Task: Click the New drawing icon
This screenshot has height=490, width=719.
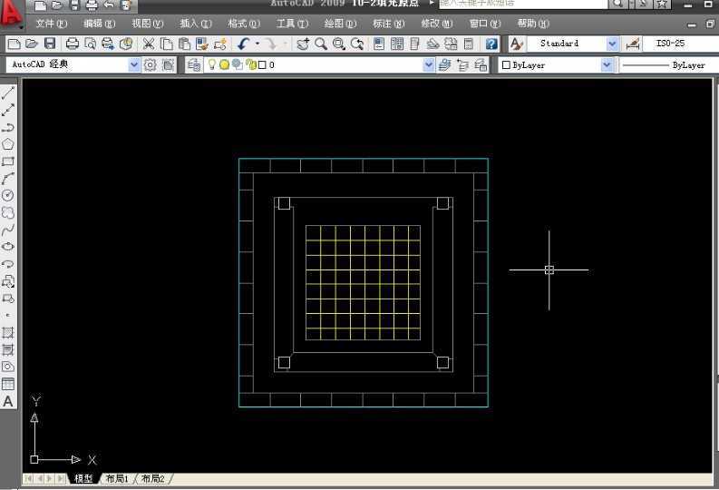Action: [x=15, y=44]
